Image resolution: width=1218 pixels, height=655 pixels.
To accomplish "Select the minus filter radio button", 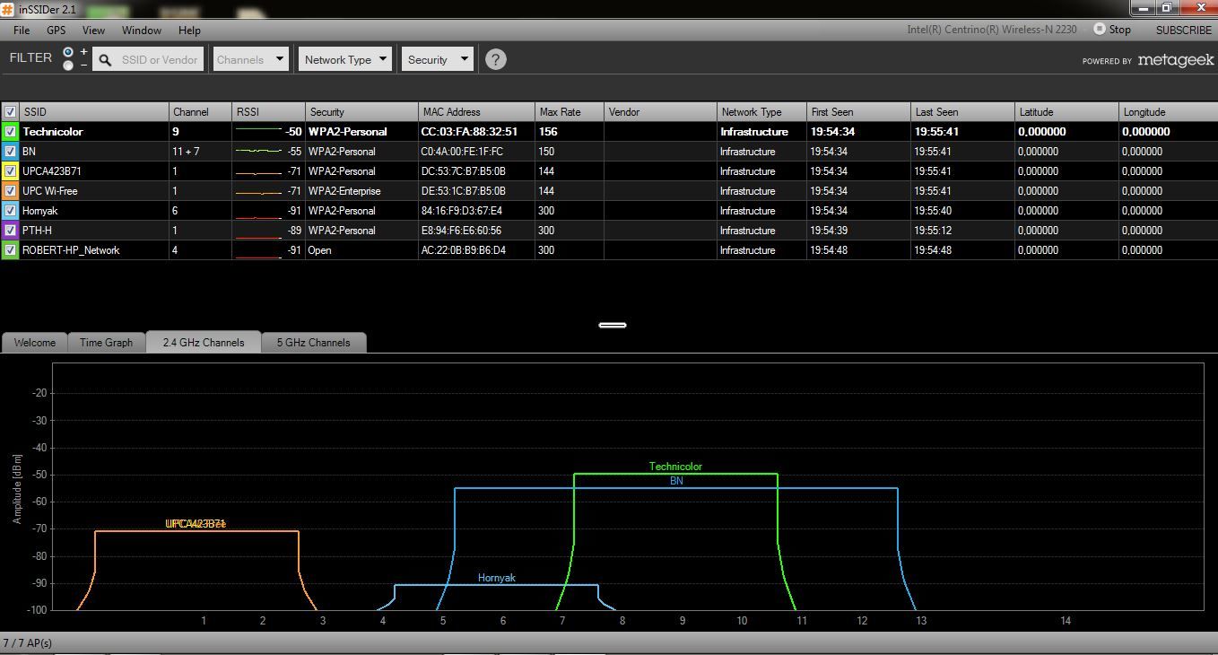I will [x=68, y=65].
